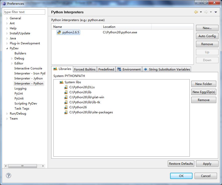The height and width of the screenshot is (185, 222).
Task: Open the preferences view menu dropdown arrow
Action: [x=216, y=12]
